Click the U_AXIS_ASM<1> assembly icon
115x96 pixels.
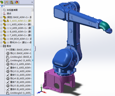tap(4, 28)
